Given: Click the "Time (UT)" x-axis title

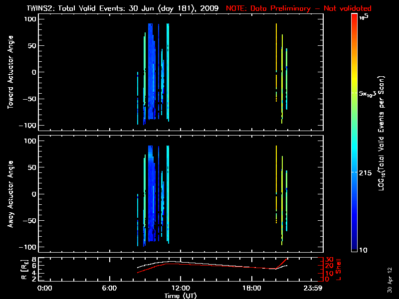Looking at the screenshot, I should [x=181, y=296].
